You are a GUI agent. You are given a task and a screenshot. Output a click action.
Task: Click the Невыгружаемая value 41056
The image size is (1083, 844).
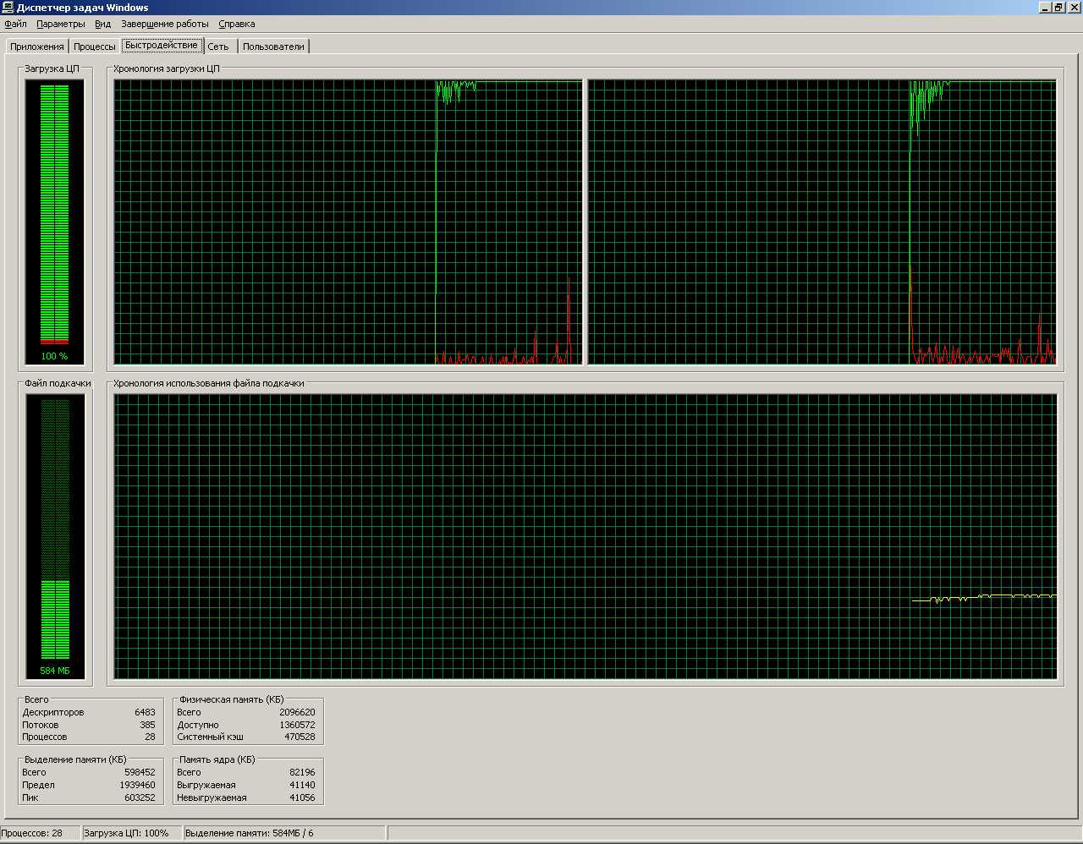302,797
